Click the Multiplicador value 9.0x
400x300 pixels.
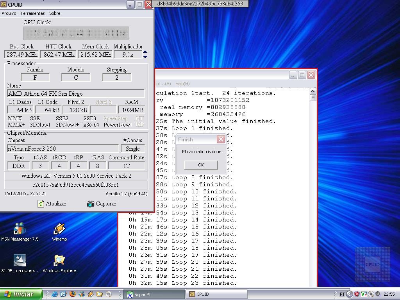[128, 55]
